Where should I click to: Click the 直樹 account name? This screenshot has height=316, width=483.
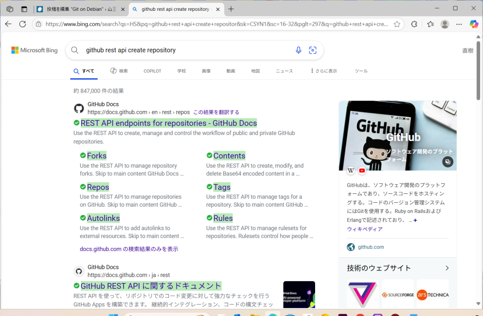pyautogui.click(x=467, y=50)
